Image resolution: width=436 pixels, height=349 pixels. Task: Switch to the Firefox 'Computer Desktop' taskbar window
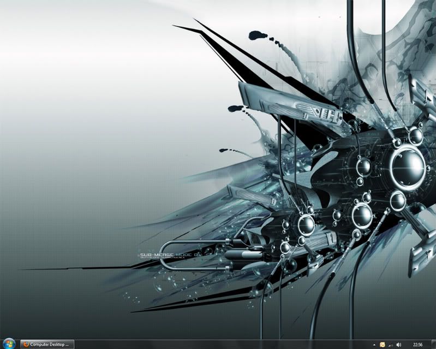point(47,344)
